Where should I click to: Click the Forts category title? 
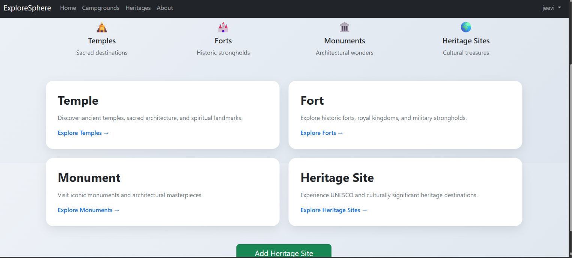[223, 41]
